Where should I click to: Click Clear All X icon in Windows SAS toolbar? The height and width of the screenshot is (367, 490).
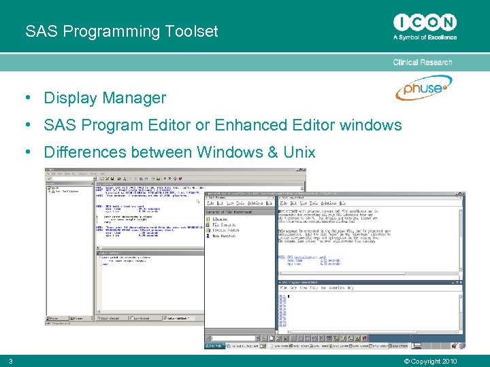169,179
